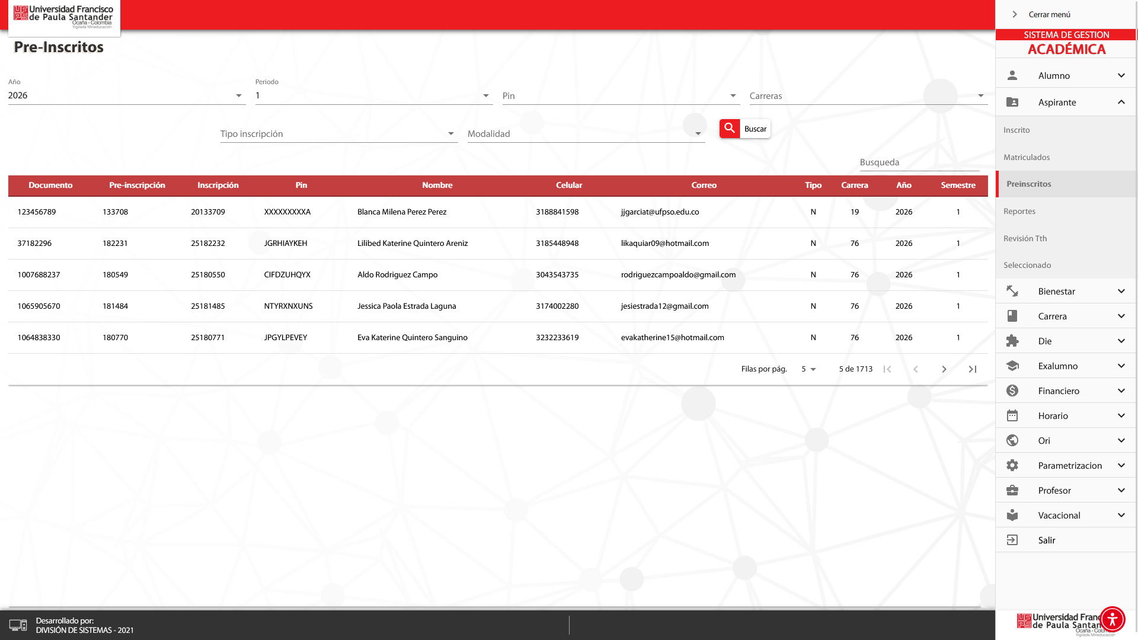Click the Salir exit icon

[1012, 540]
